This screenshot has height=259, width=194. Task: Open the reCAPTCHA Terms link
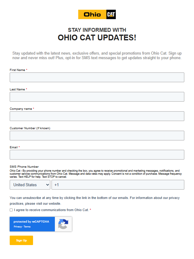pyautogui.click(x=27, y=227)
